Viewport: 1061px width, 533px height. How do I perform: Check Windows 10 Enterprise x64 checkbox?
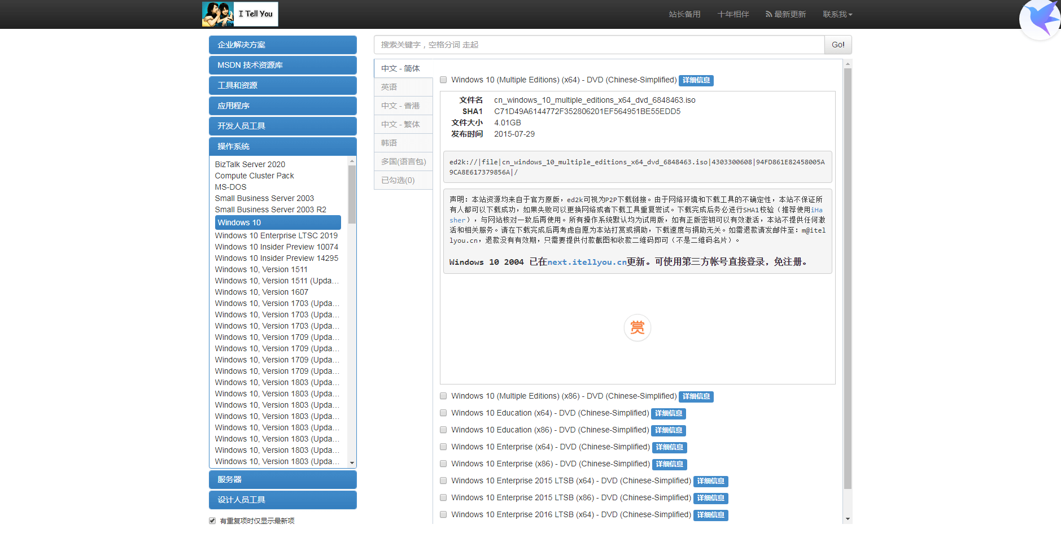[x=443, y=447]
